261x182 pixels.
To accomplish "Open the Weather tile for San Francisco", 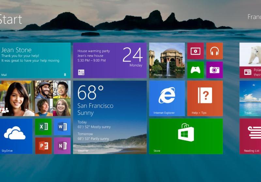I will tap(110, 117).
